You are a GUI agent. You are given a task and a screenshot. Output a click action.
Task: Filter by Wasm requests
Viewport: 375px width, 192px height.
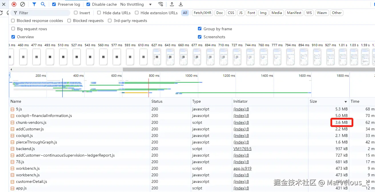click(322, 13)
